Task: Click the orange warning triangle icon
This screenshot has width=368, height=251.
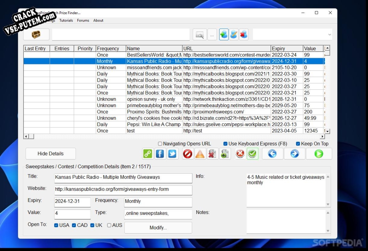Action: 200,154
